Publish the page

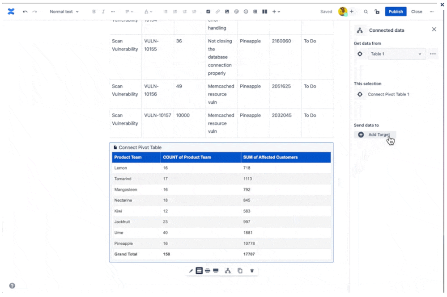[x=396, y=11]
